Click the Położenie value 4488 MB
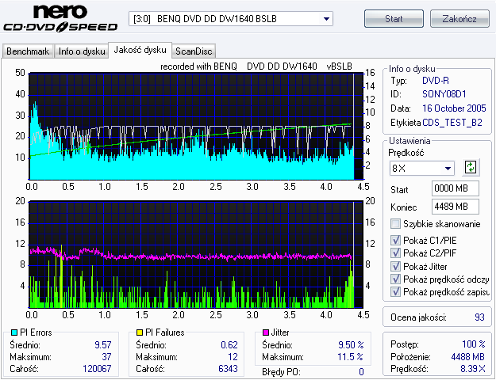496x380 pixels. coord(468,357)
